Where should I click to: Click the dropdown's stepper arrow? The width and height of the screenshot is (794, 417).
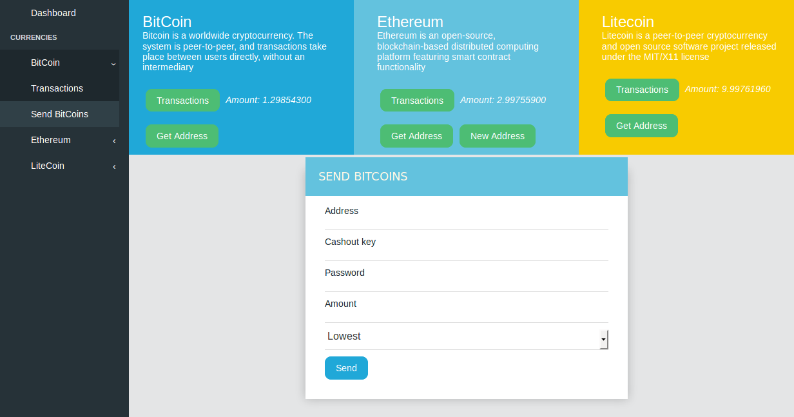click(x=604, y=339)
